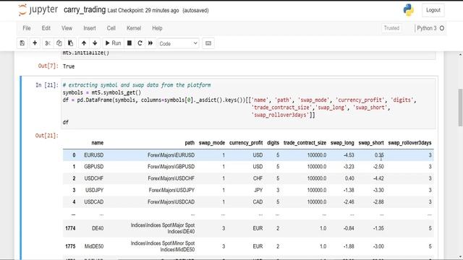Image resolution: width=463 pixels, height=260 pixels.
Task: Open the File menu
Action: pyautogui.click(x=27, y=28)
